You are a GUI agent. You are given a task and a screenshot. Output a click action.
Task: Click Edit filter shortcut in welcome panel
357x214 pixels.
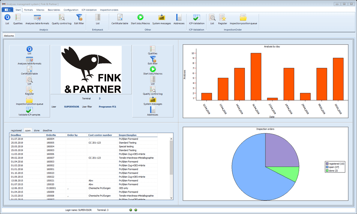[x=153, y=61]
